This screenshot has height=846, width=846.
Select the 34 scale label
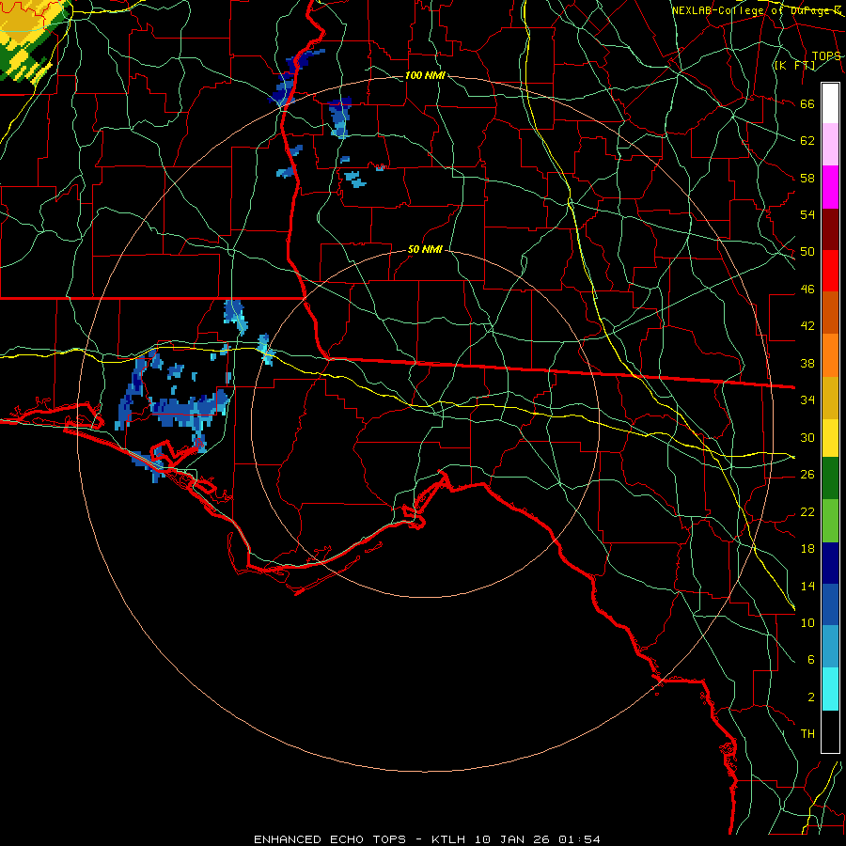point(807,400)
